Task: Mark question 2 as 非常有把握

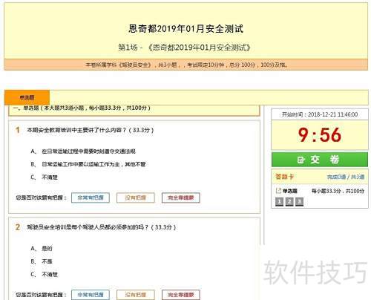Action: pyautogui.click(x=91, y=295)
